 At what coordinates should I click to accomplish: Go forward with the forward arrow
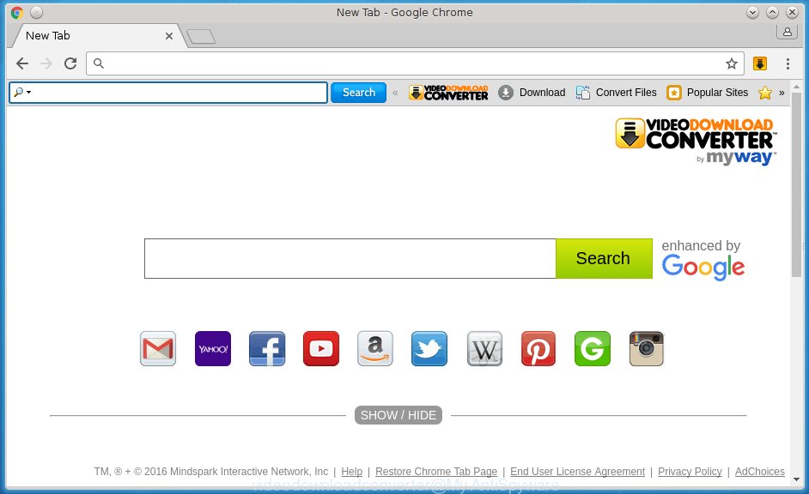pyautogui.click(x=46, y=63)
